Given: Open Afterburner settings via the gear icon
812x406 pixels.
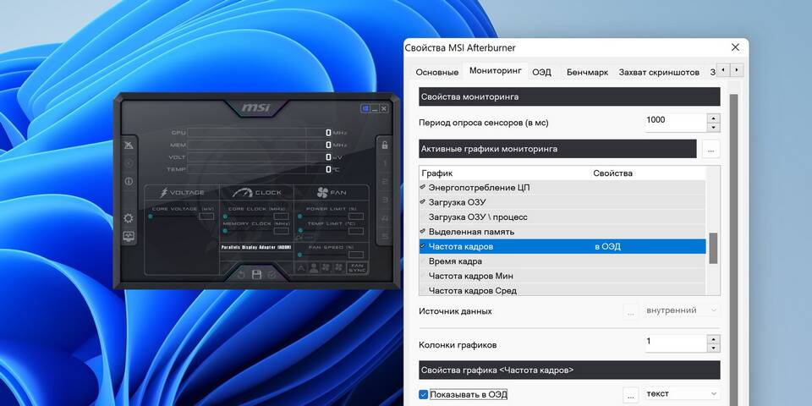Looking at the screenshot, I should (x=129, y=218).
